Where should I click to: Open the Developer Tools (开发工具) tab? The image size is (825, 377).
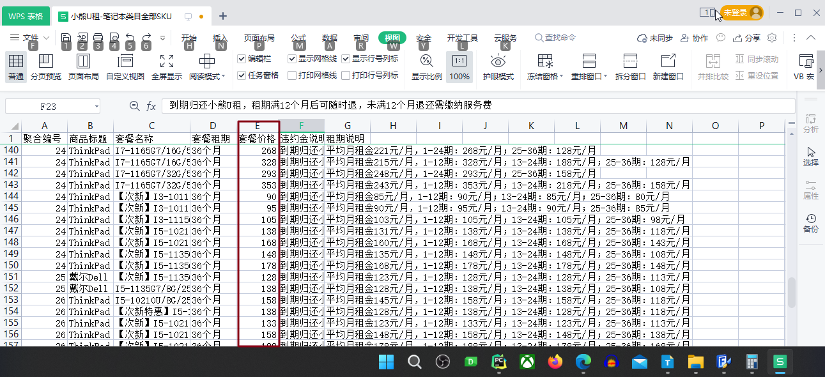click(463, 38)
